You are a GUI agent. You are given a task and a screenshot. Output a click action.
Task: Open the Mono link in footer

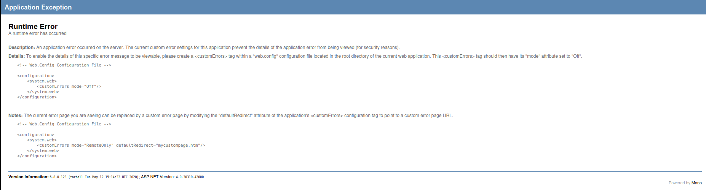[x=696, y=183]
